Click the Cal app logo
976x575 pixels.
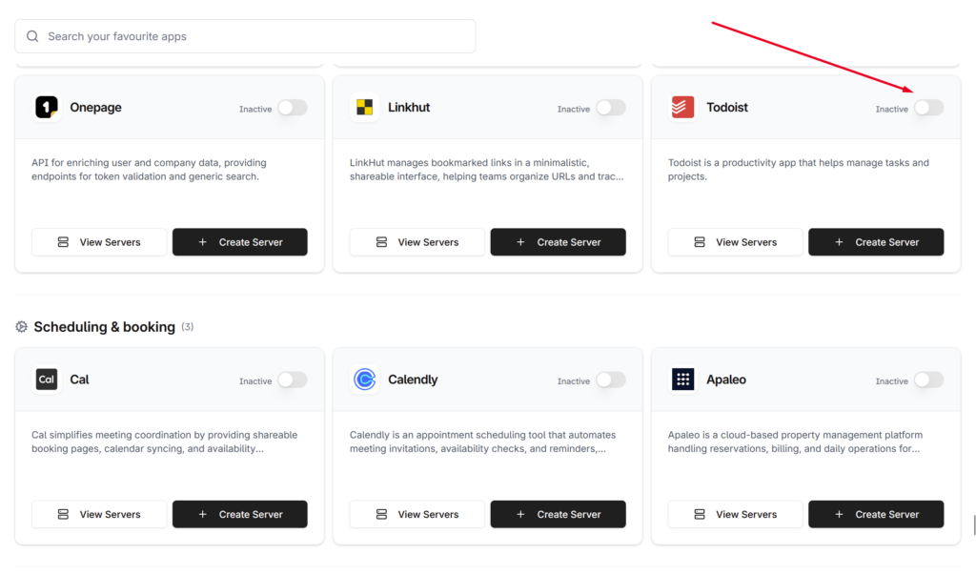(47, 380)
